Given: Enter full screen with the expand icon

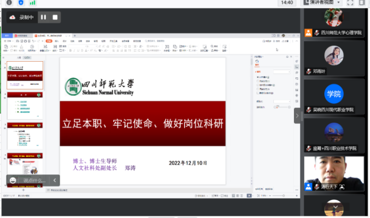Looking at the screenshot, I should [350, 3].
